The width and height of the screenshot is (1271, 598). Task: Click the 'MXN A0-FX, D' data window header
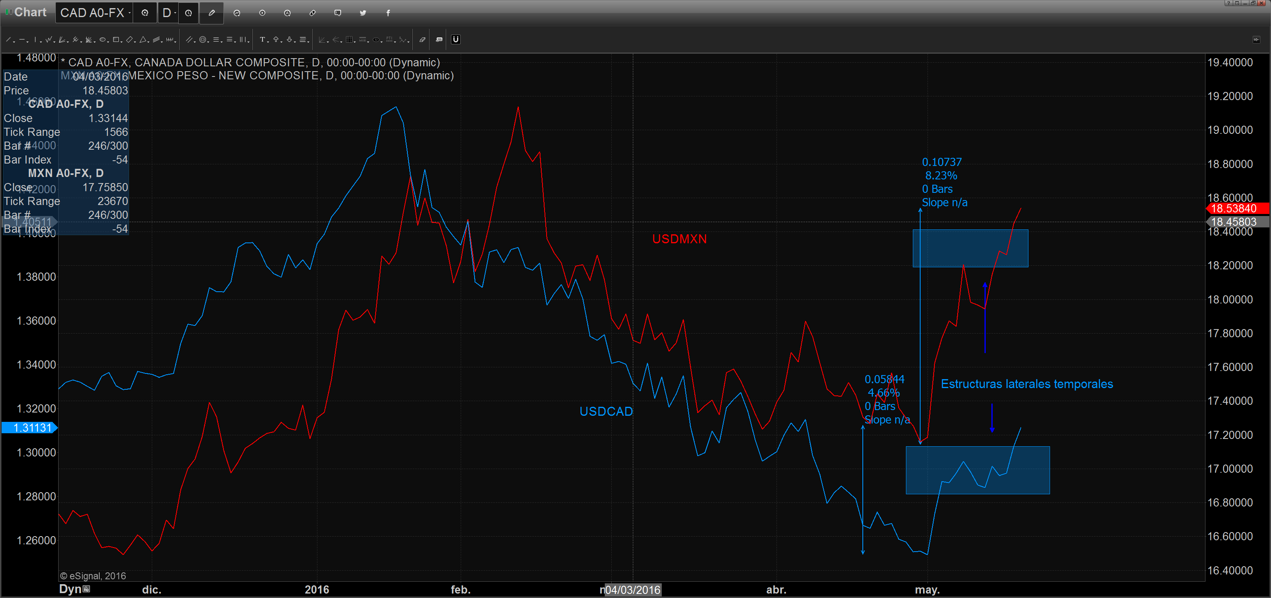point(66,173)
